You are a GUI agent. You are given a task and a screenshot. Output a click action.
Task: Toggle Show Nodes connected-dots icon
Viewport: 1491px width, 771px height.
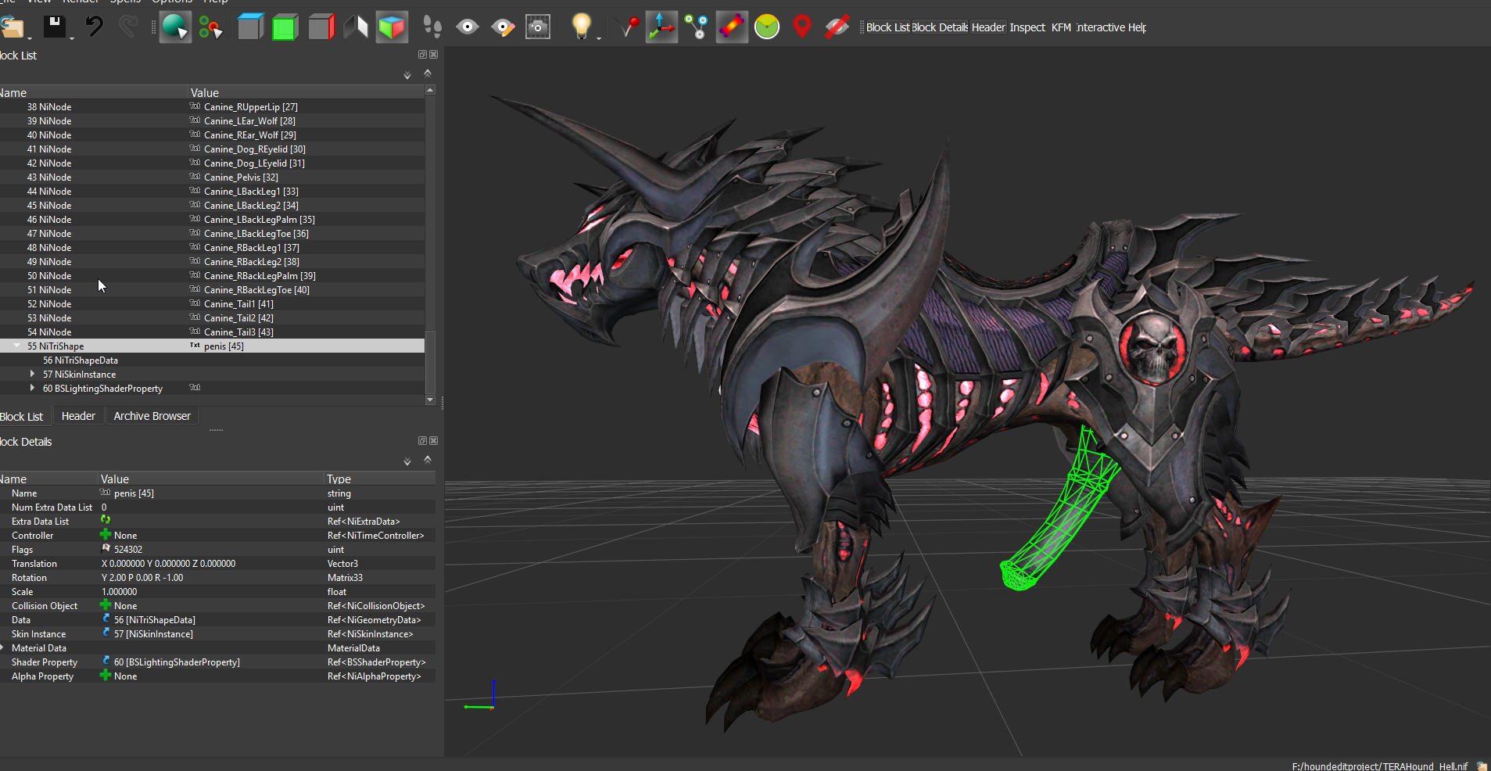[x=696, y=27]
